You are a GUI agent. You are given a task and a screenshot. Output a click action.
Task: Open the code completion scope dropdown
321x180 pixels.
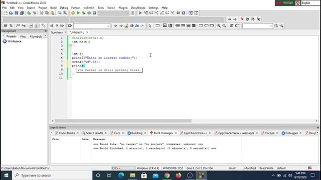(x=36, y=19)
